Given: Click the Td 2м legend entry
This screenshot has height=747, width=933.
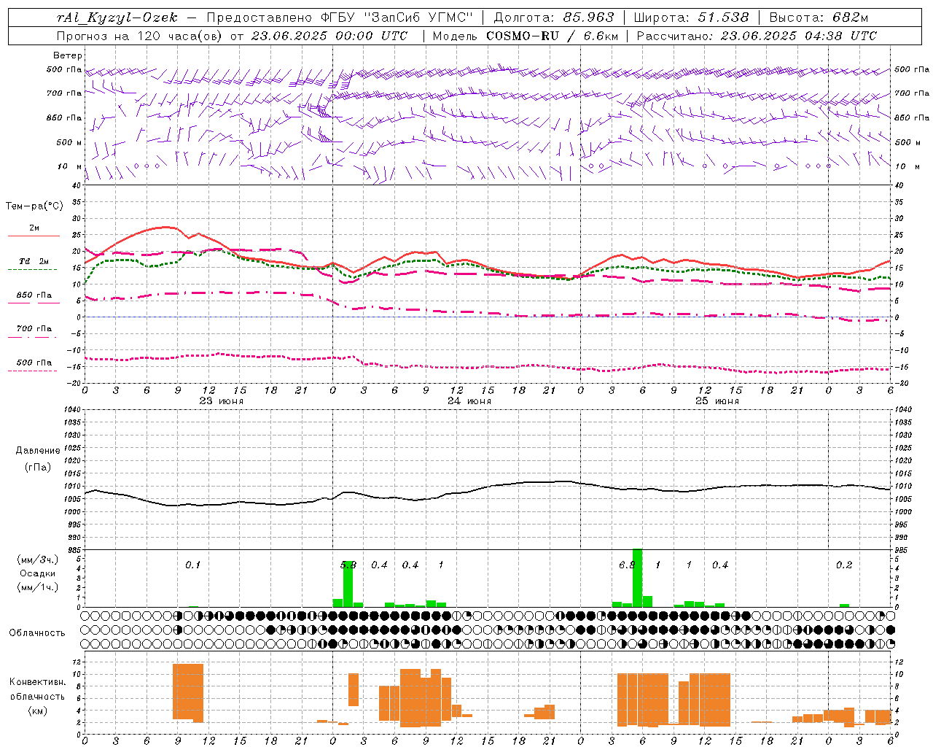Looking at the screenshot, I should pos(34,261).
